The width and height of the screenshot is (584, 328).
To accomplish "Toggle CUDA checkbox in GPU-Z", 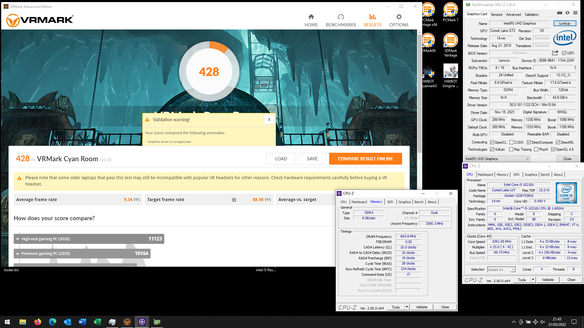I will point(511,142).
